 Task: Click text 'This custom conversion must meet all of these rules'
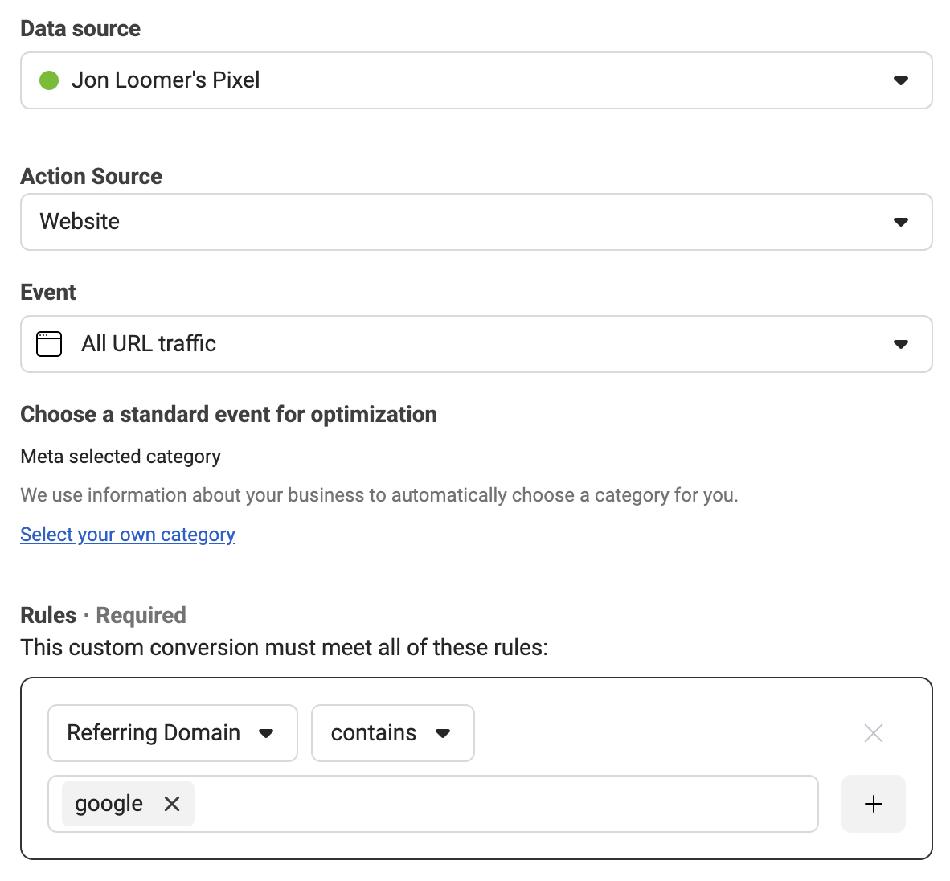(x=285, y=648)
